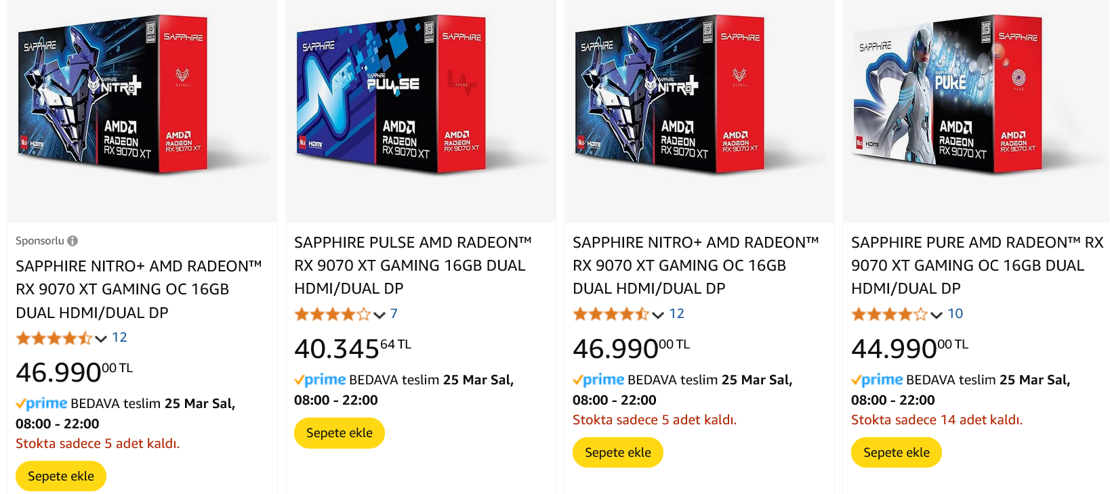Click the non-sponsored NITRO+ listing's star rating

pyautogui.click(x=611, y=314)
